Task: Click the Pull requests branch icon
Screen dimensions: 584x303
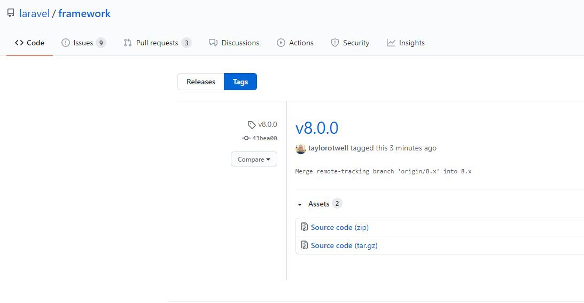Action: (128, 43)
